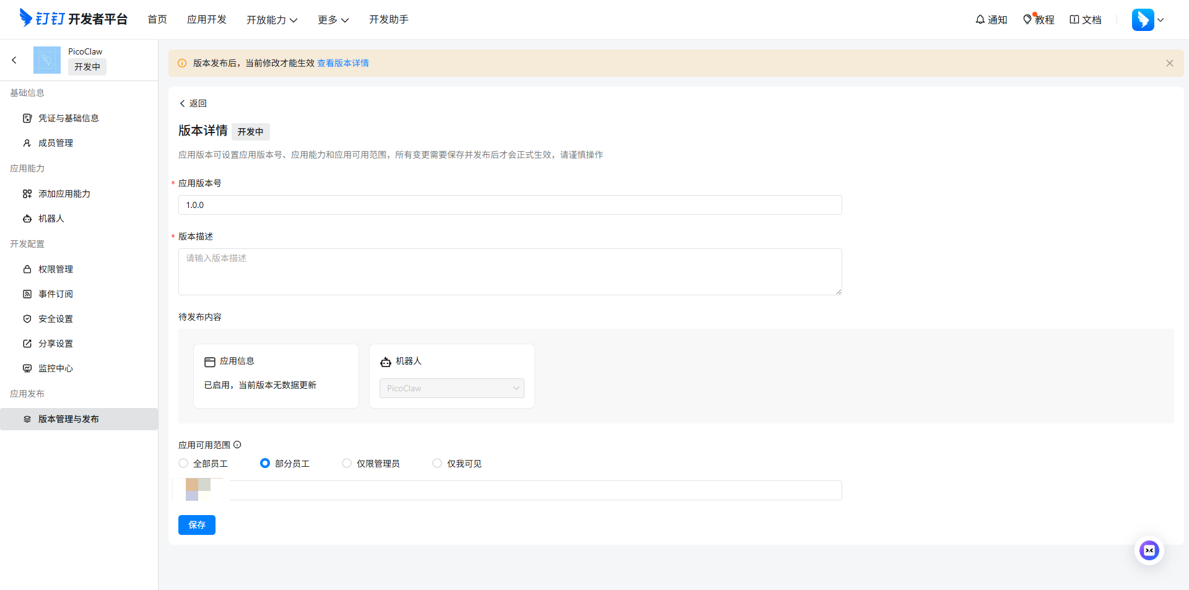Open the 查看版本详情 link
Screen dimensions: 1189x590
pyautogui.click(x=343, y=63)
